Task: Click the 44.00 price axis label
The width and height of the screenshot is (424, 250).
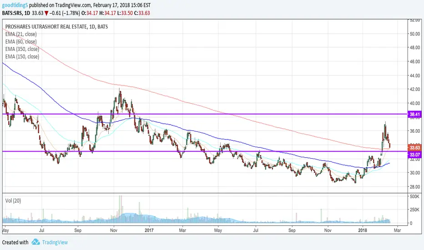Action: click(x=415, y=75)
